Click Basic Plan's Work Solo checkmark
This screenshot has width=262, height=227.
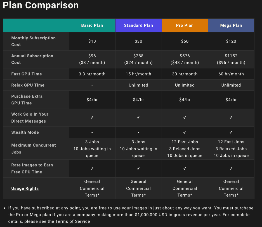92,118
